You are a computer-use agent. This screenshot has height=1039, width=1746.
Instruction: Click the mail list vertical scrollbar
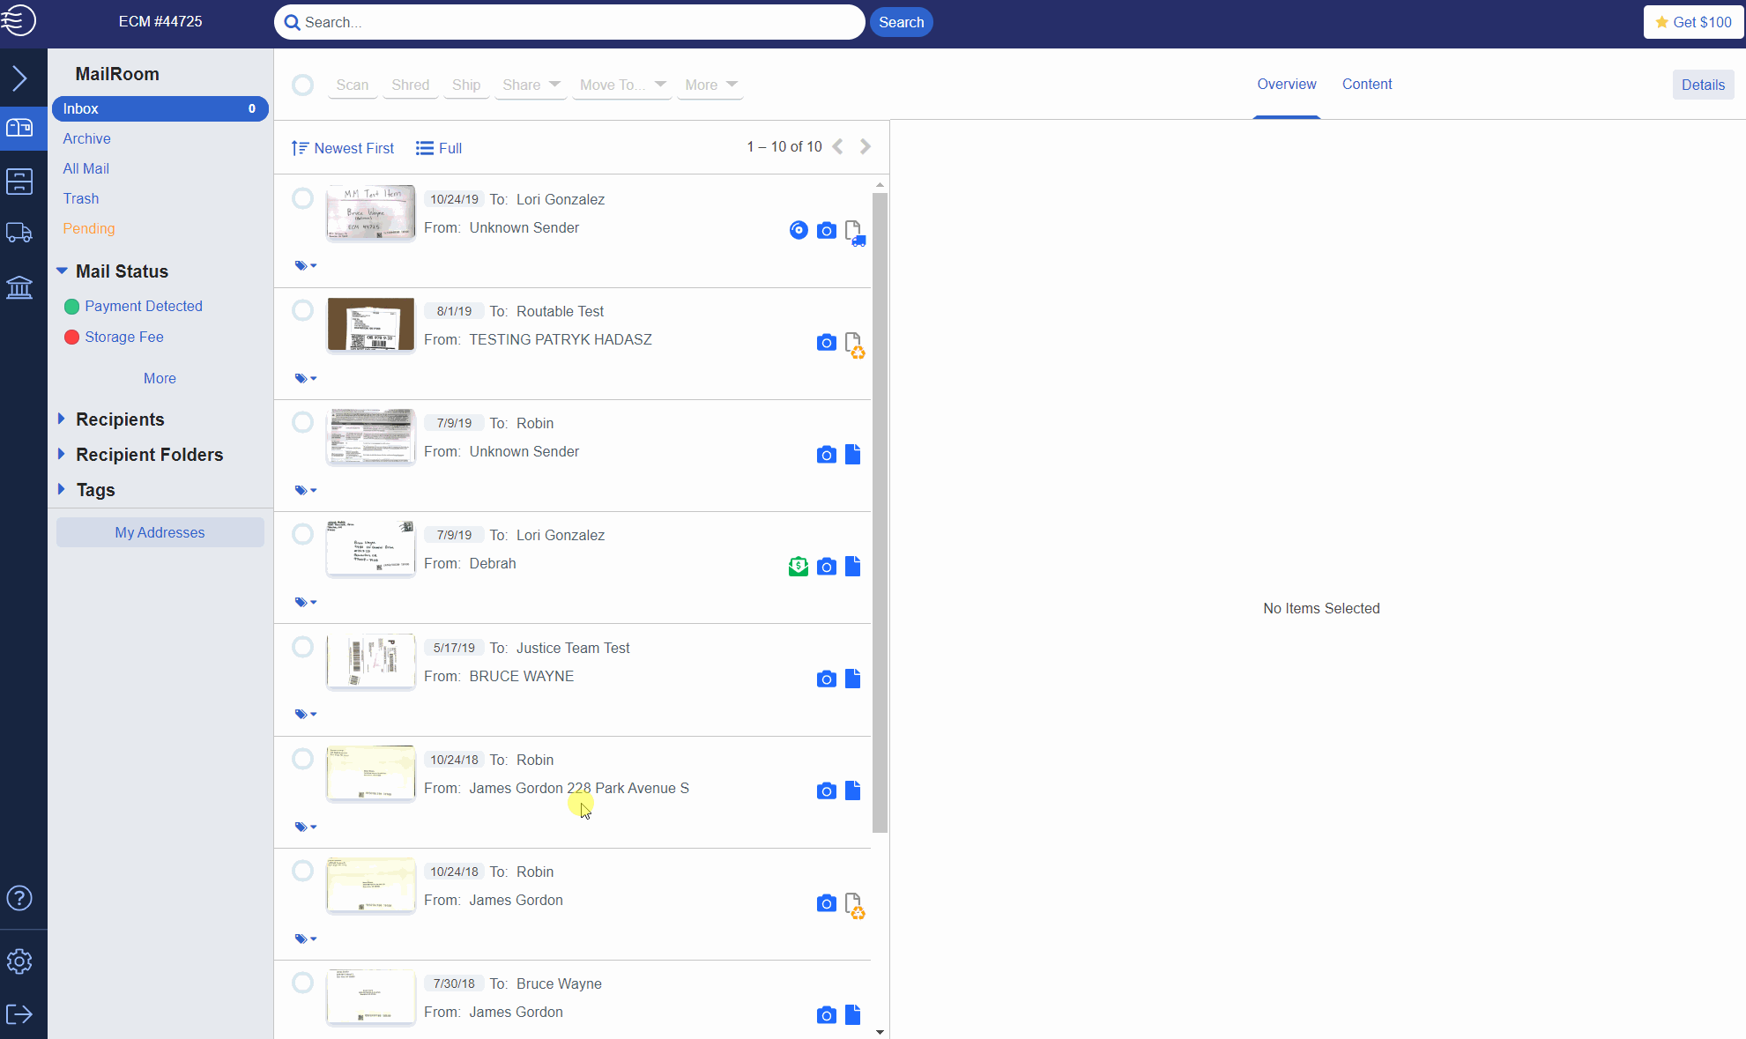[880, 511]
